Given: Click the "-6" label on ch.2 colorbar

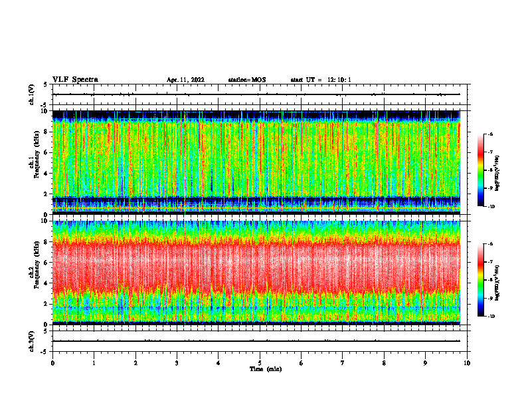Looking at the screenshot, I should coord(490,244).
